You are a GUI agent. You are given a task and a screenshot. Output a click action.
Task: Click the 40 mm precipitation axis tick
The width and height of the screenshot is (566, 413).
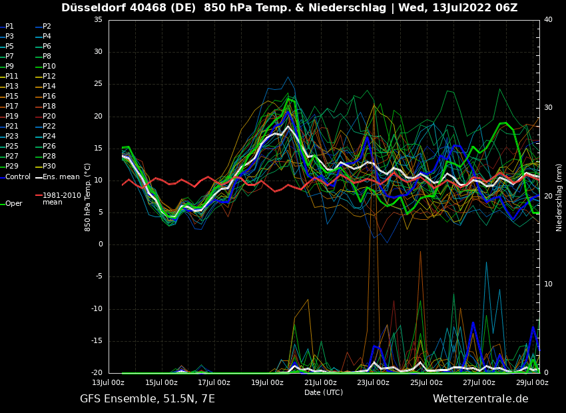coord(548,20)
